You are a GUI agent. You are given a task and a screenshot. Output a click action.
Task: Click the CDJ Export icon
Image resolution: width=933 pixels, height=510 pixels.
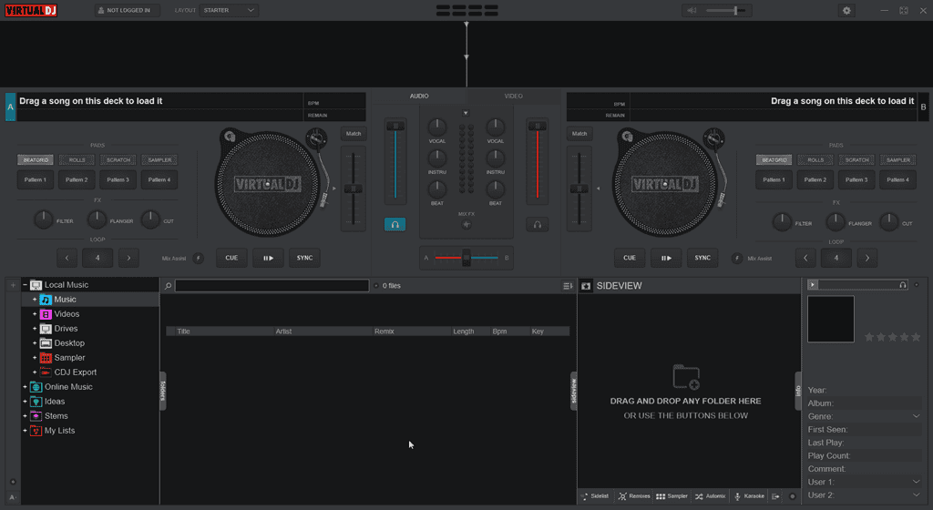(x=46, y=372)
